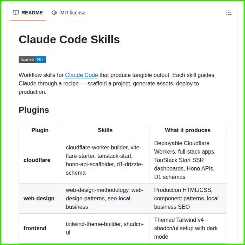This screenshot has height=245, width=245.
Task: Select the Skills column header
Action: point(105,130)
